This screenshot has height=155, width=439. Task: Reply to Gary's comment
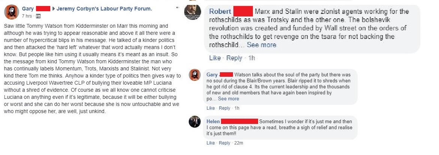pyautogui.click(x=224, y=108)
